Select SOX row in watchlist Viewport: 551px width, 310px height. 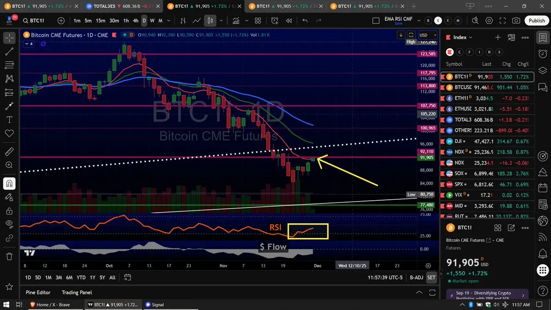pos(487,174)
